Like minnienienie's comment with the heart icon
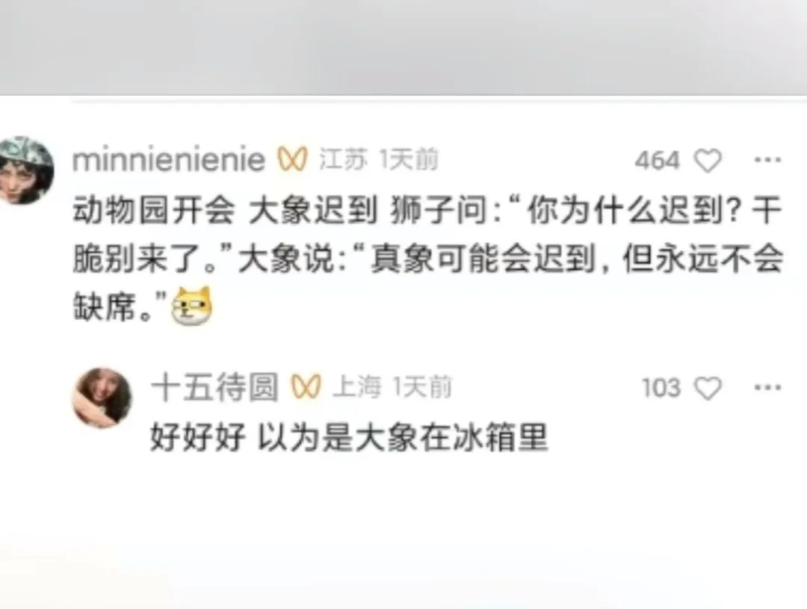The image size is (807, 609). (708, 161)
